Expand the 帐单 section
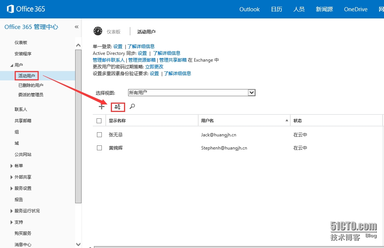 click(12, 166)
